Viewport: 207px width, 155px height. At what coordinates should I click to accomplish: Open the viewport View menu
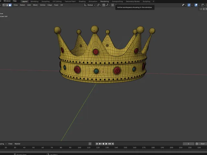16,5
